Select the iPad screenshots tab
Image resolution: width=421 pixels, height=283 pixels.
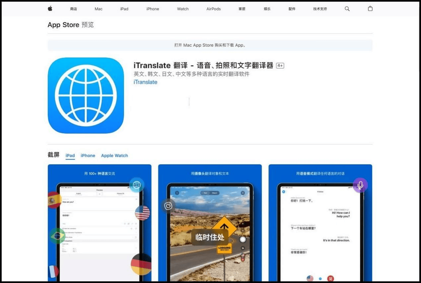(x=70, y=156)
